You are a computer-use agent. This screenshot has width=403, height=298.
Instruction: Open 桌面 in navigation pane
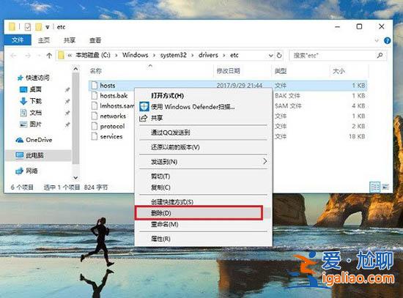click(x=31, y=89)
